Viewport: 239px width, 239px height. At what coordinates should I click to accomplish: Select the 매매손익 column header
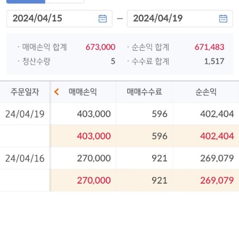tap(82, 92)
